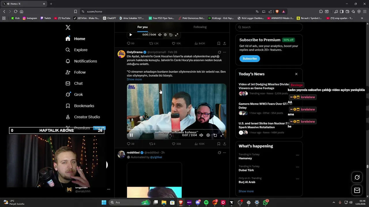
Task: Play the top video in feed
Action: (131, 35)
